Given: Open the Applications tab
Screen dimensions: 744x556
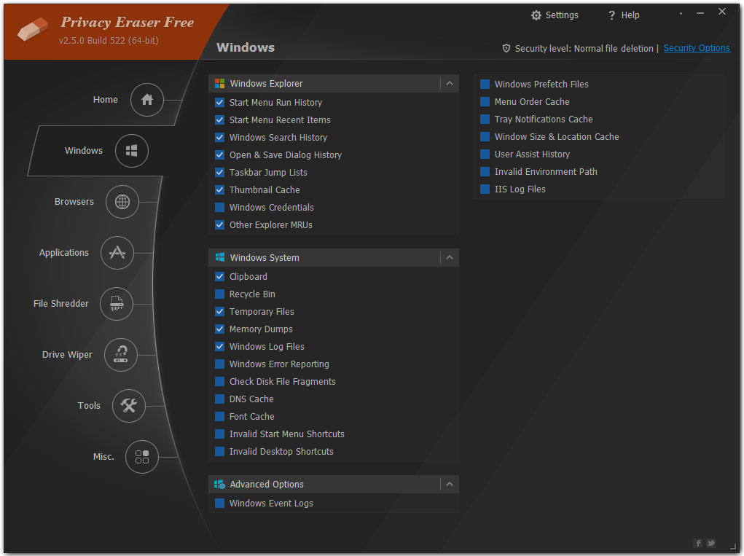Looking at the screenshot, I should (x=64, y=253).
